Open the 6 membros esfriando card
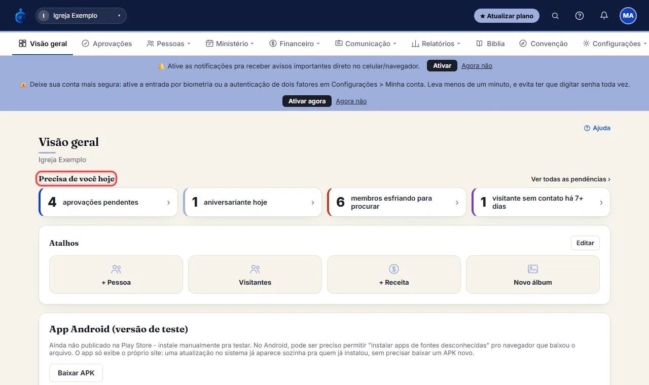Viewport: 649px width, 385px height. [396, 202]
